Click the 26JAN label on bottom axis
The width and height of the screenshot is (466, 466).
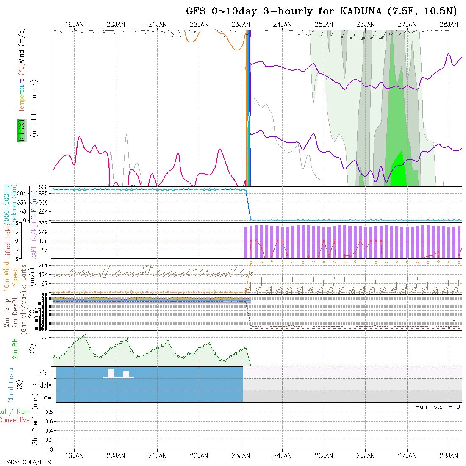(x=365, y=455)
